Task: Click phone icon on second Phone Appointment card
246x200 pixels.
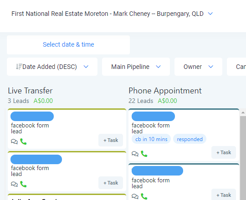Action: pyautogui.click(x=144, y=196)
